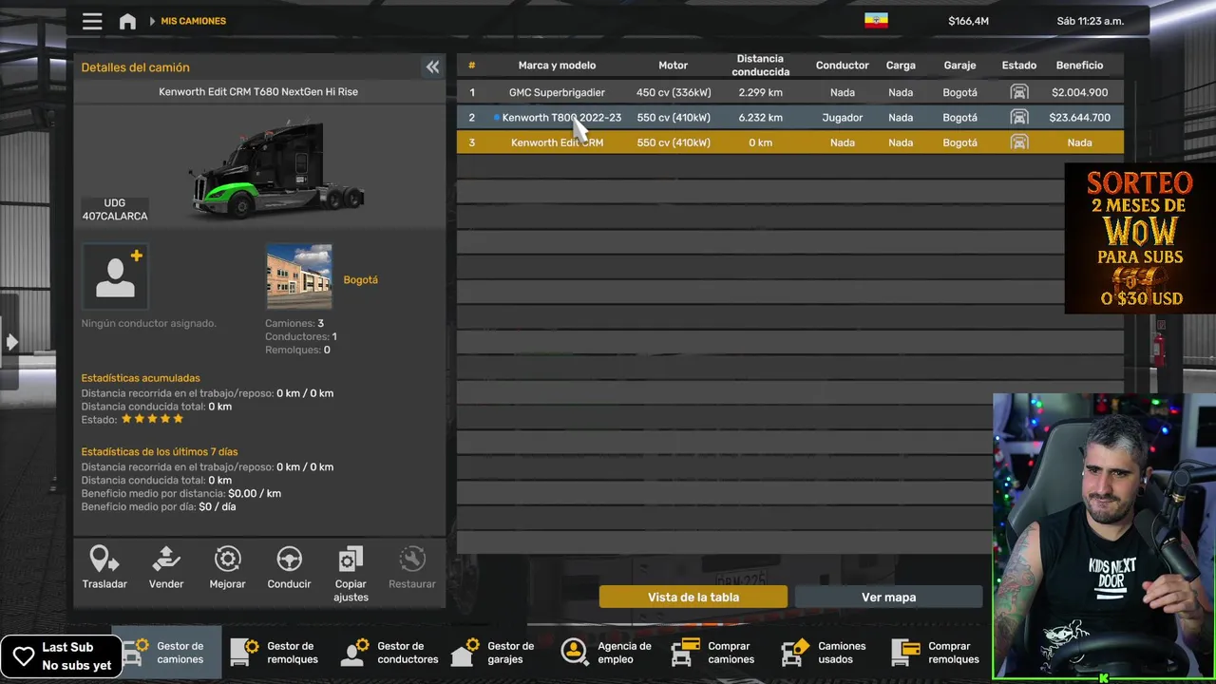The image size is (1216, 684).
Task: Switch to Vista de la tabla
Action: [x=693, y=597]
